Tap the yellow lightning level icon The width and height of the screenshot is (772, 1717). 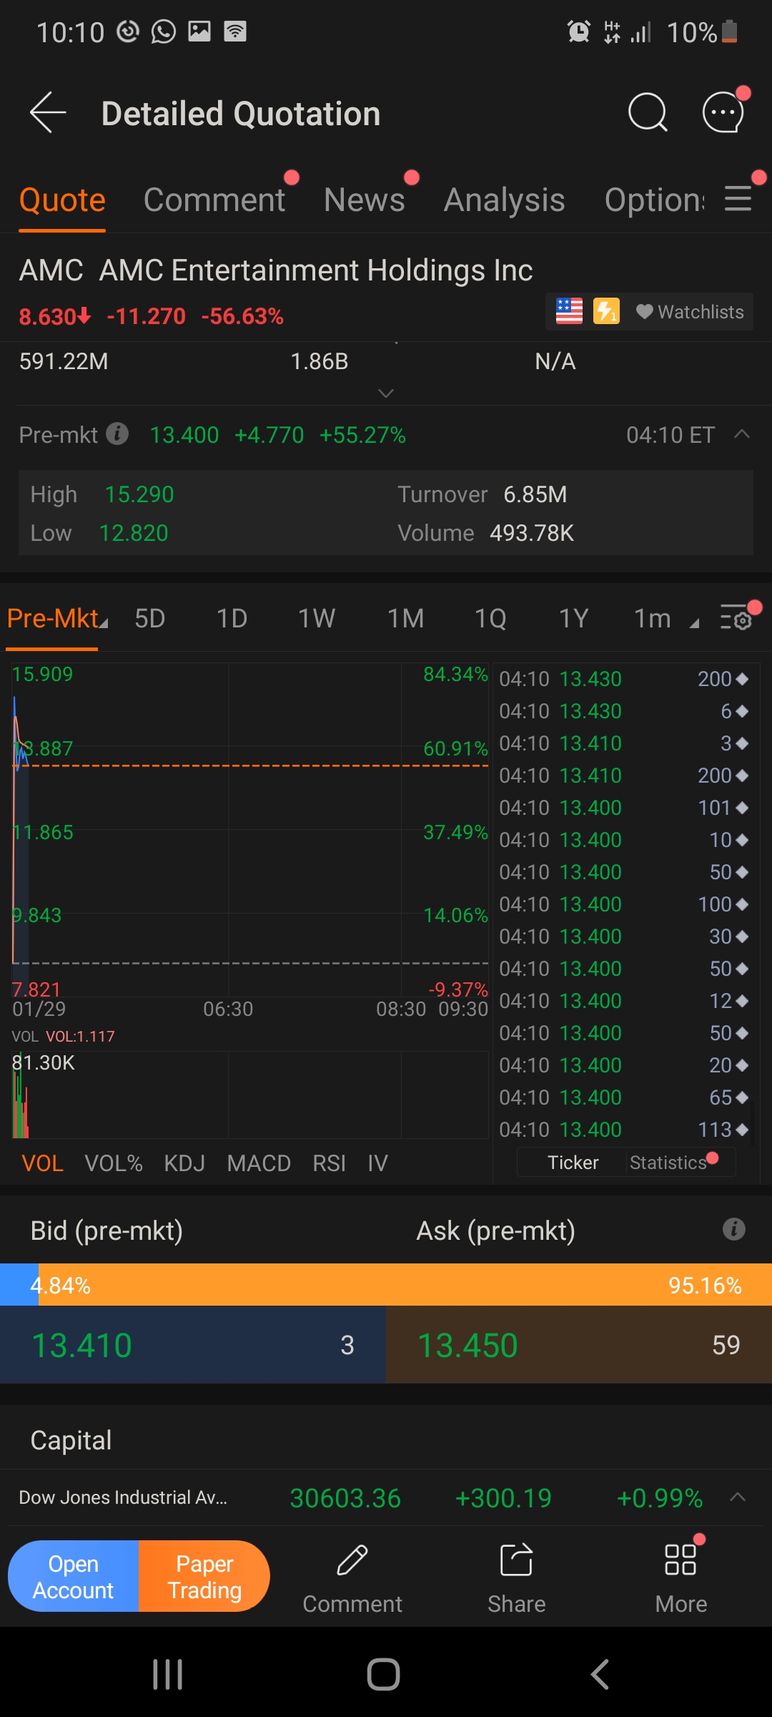(606, 311)
